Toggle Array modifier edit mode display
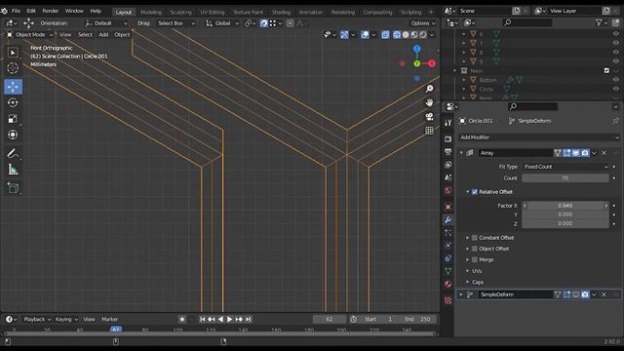 566,153
